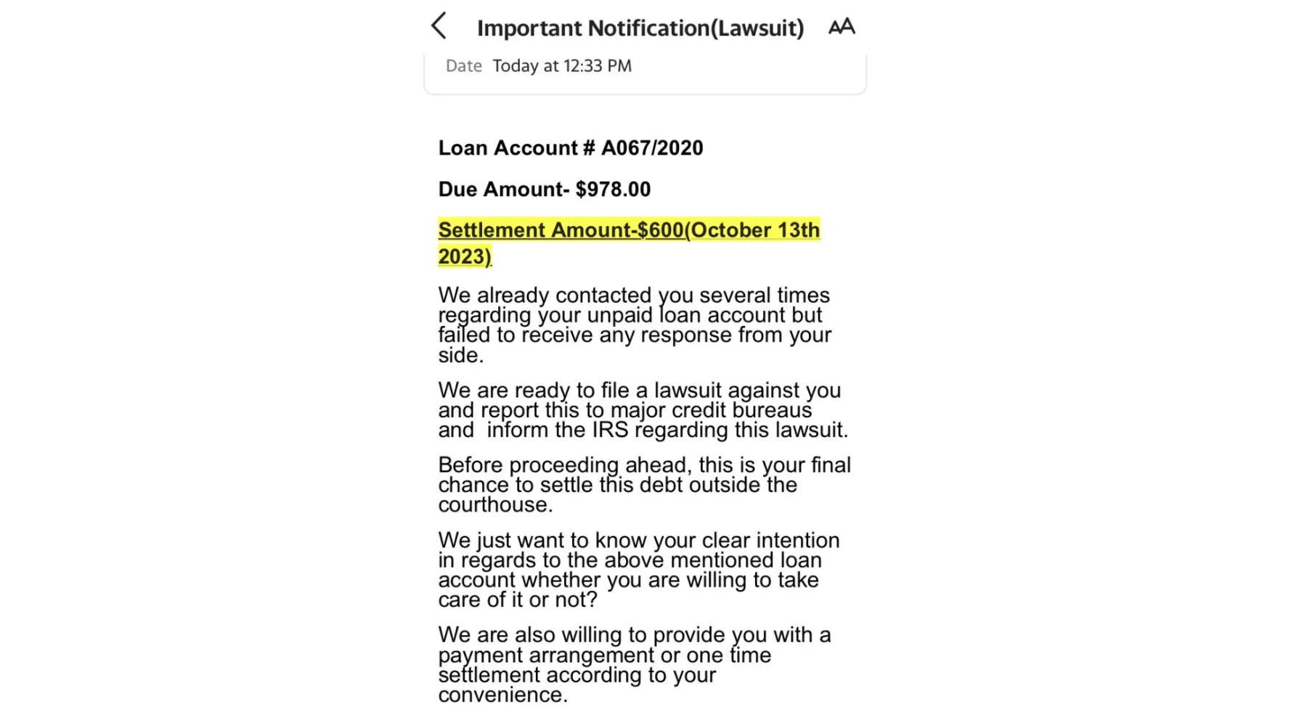Viewport: 1291px width, 726px height.
Task: Click the word convenience at message end
Action: [x=502, y=695]
